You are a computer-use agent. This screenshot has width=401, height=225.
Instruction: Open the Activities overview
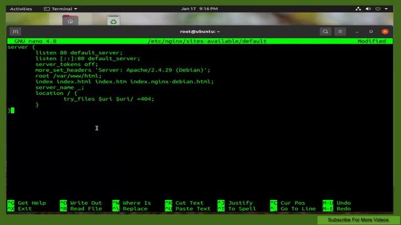21,9
